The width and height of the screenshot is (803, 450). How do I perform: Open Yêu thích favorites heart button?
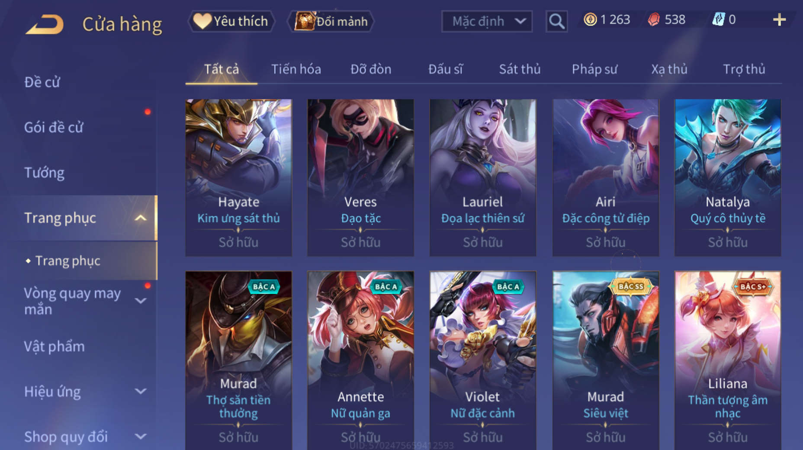pos(231,21)
